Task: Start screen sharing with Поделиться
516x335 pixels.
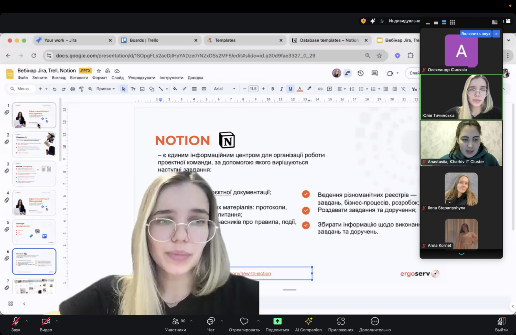Action: 278,324
